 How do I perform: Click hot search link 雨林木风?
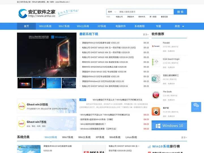pos(142,17)
